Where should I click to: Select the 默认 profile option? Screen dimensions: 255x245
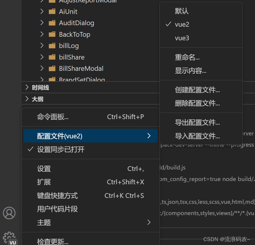pyautogui.click(x=182, y=11)
